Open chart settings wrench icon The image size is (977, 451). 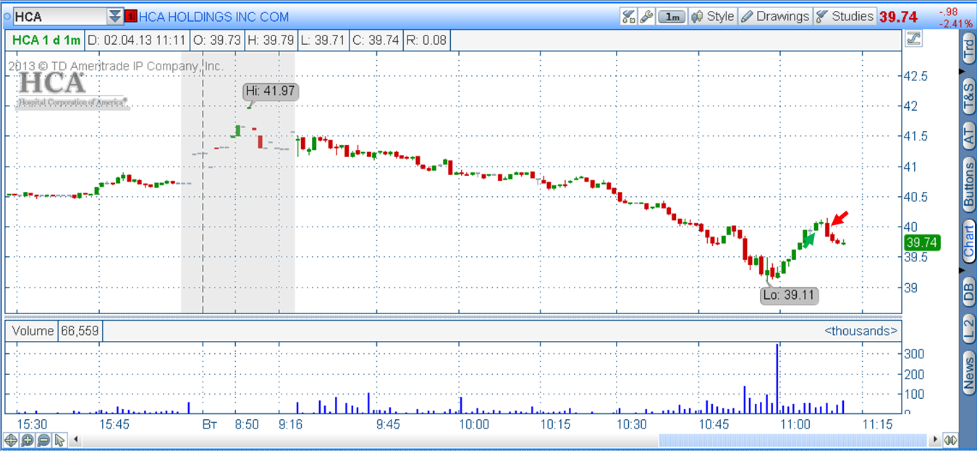(646, 17)
